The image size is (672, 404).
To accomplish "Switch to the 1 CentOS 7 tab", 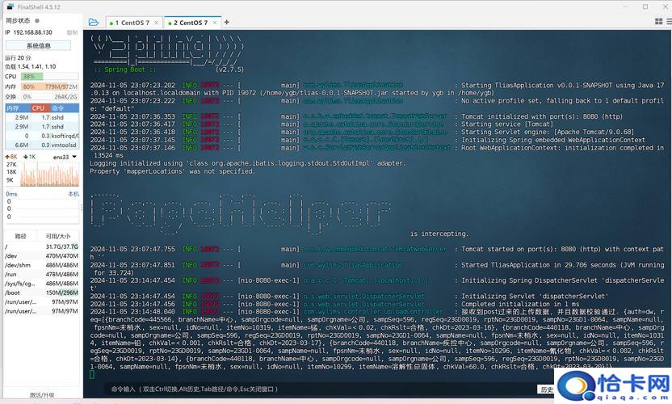I will tap(132, 23).
